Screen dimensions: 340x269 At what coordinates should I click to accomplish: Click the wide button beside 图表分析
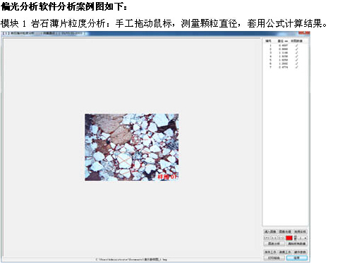click(297, 244)
